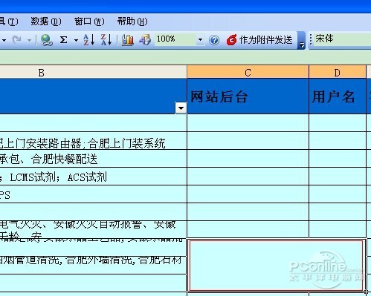Select column C header
Screen dimensions: 371x296
point(248,72)
